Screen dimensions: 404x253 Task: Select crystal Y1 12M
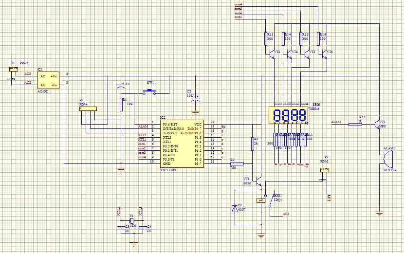(x=131, y=221)
